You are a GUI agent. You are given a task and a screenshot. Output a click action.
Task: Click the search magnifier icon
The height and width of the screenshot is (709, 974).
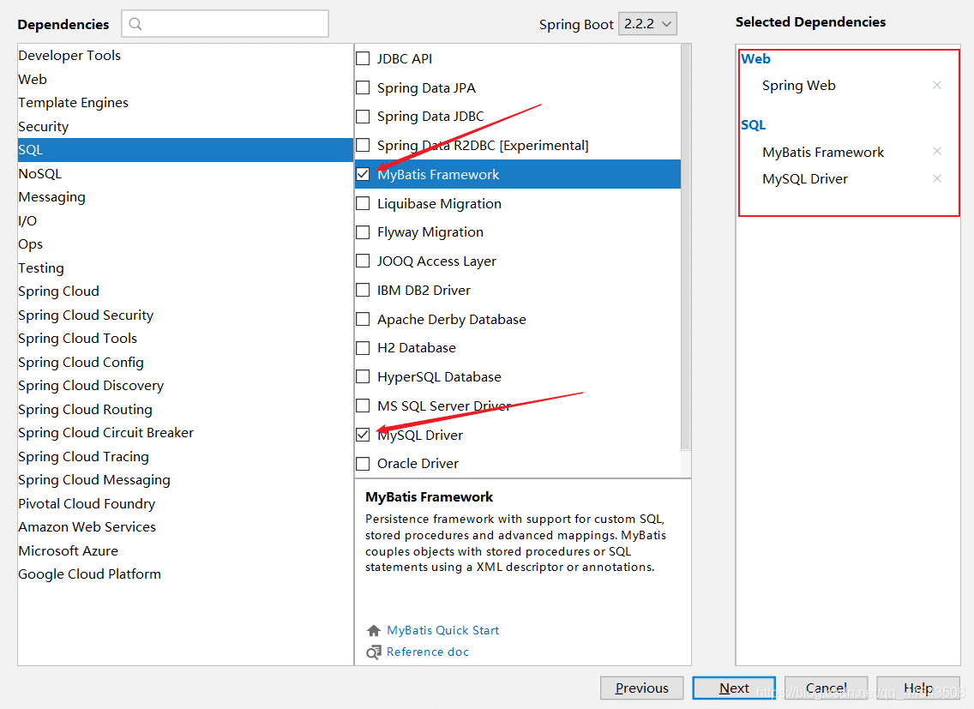135,24
